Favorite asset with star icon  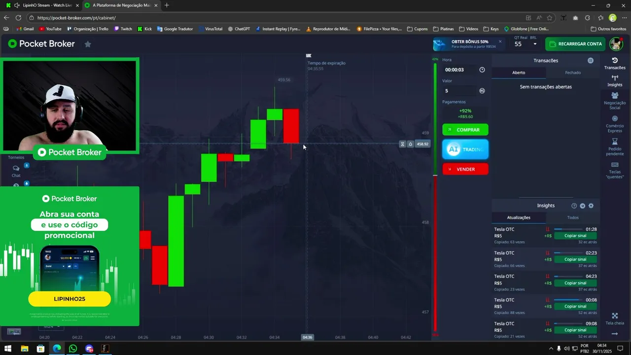point(88,44)
